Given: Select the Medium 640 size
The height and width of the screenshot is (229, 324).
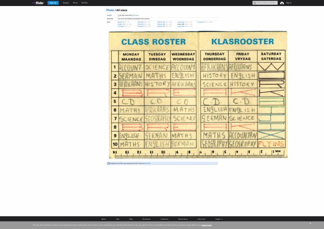Looking at the screenshot, I should (161, 24).
